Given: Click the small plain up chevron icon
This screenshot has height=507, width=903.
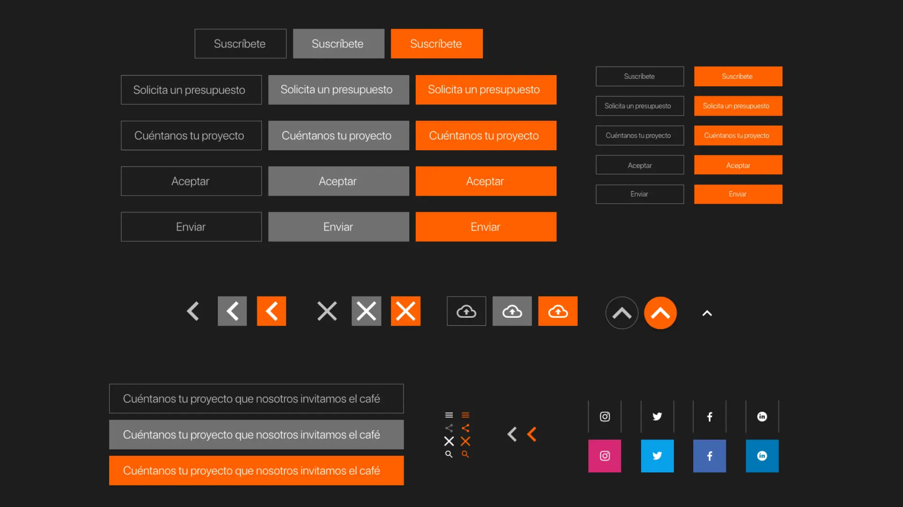Looking at the screenshot, I should point(707,313).
